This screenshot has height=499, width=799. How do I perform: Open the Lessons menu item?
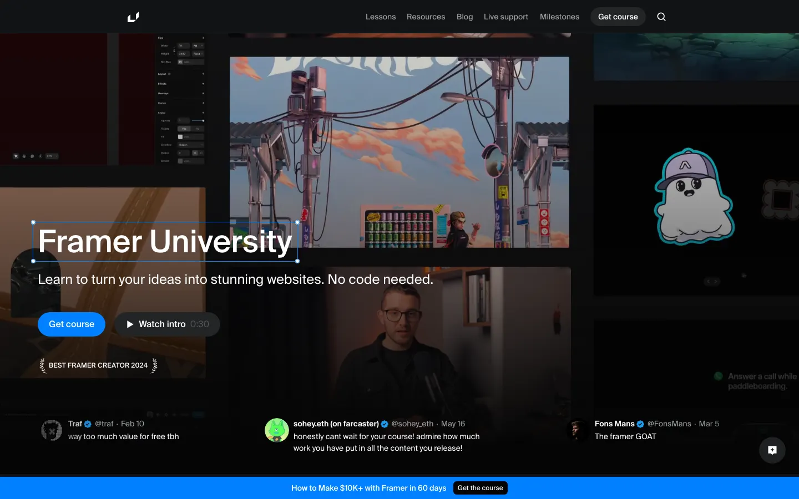pos(381,17)
